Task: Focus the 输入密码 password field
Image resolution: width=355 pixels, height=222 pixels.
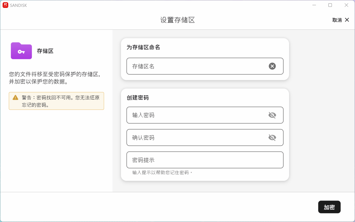Action: pos(196,115)
